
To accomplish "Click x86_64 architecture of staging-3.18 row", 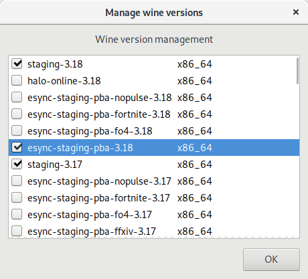I will pos(195,64).
